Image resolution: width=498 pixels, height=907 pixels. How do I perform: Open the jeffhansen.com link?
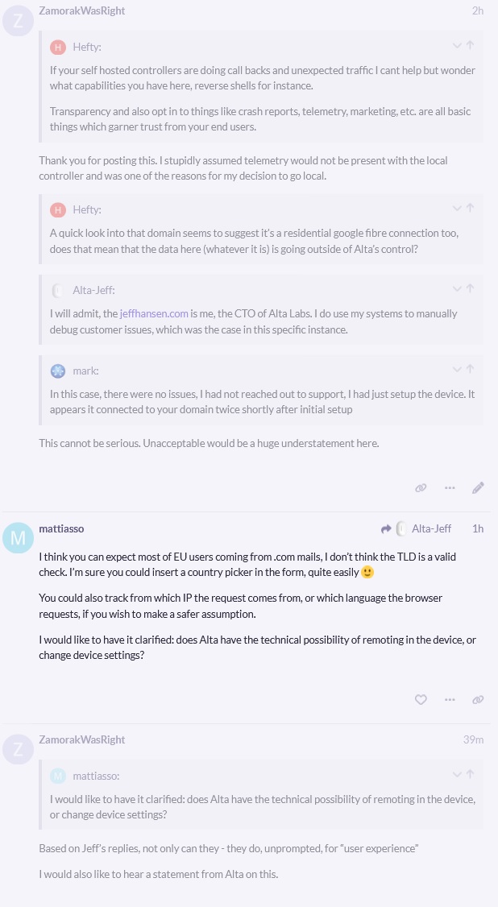click(154, 313)
